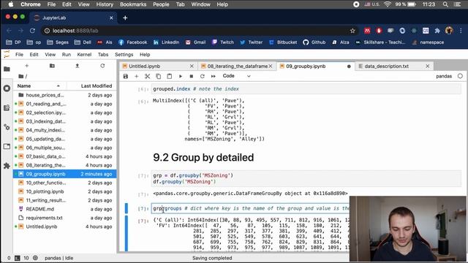The width and height of the screenshot is (468, 263).
Task: Refresh the file list
Action: [102, 66]
